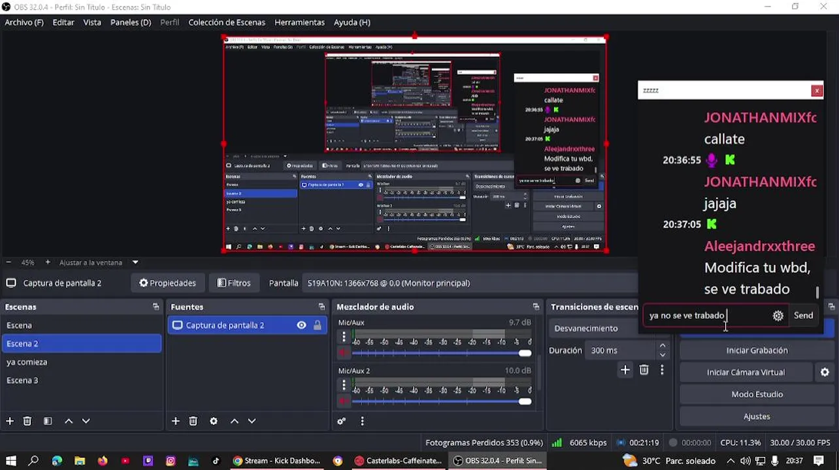The image size is (839, 470).
Task: Open the scene filters icon in the Escenas panel
Action: tap(48, 421)
